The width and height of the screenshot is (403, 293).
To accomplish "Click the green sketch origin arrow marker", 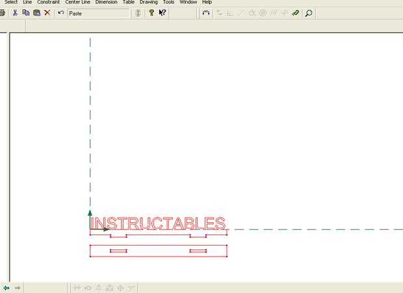I will point(90,213).
